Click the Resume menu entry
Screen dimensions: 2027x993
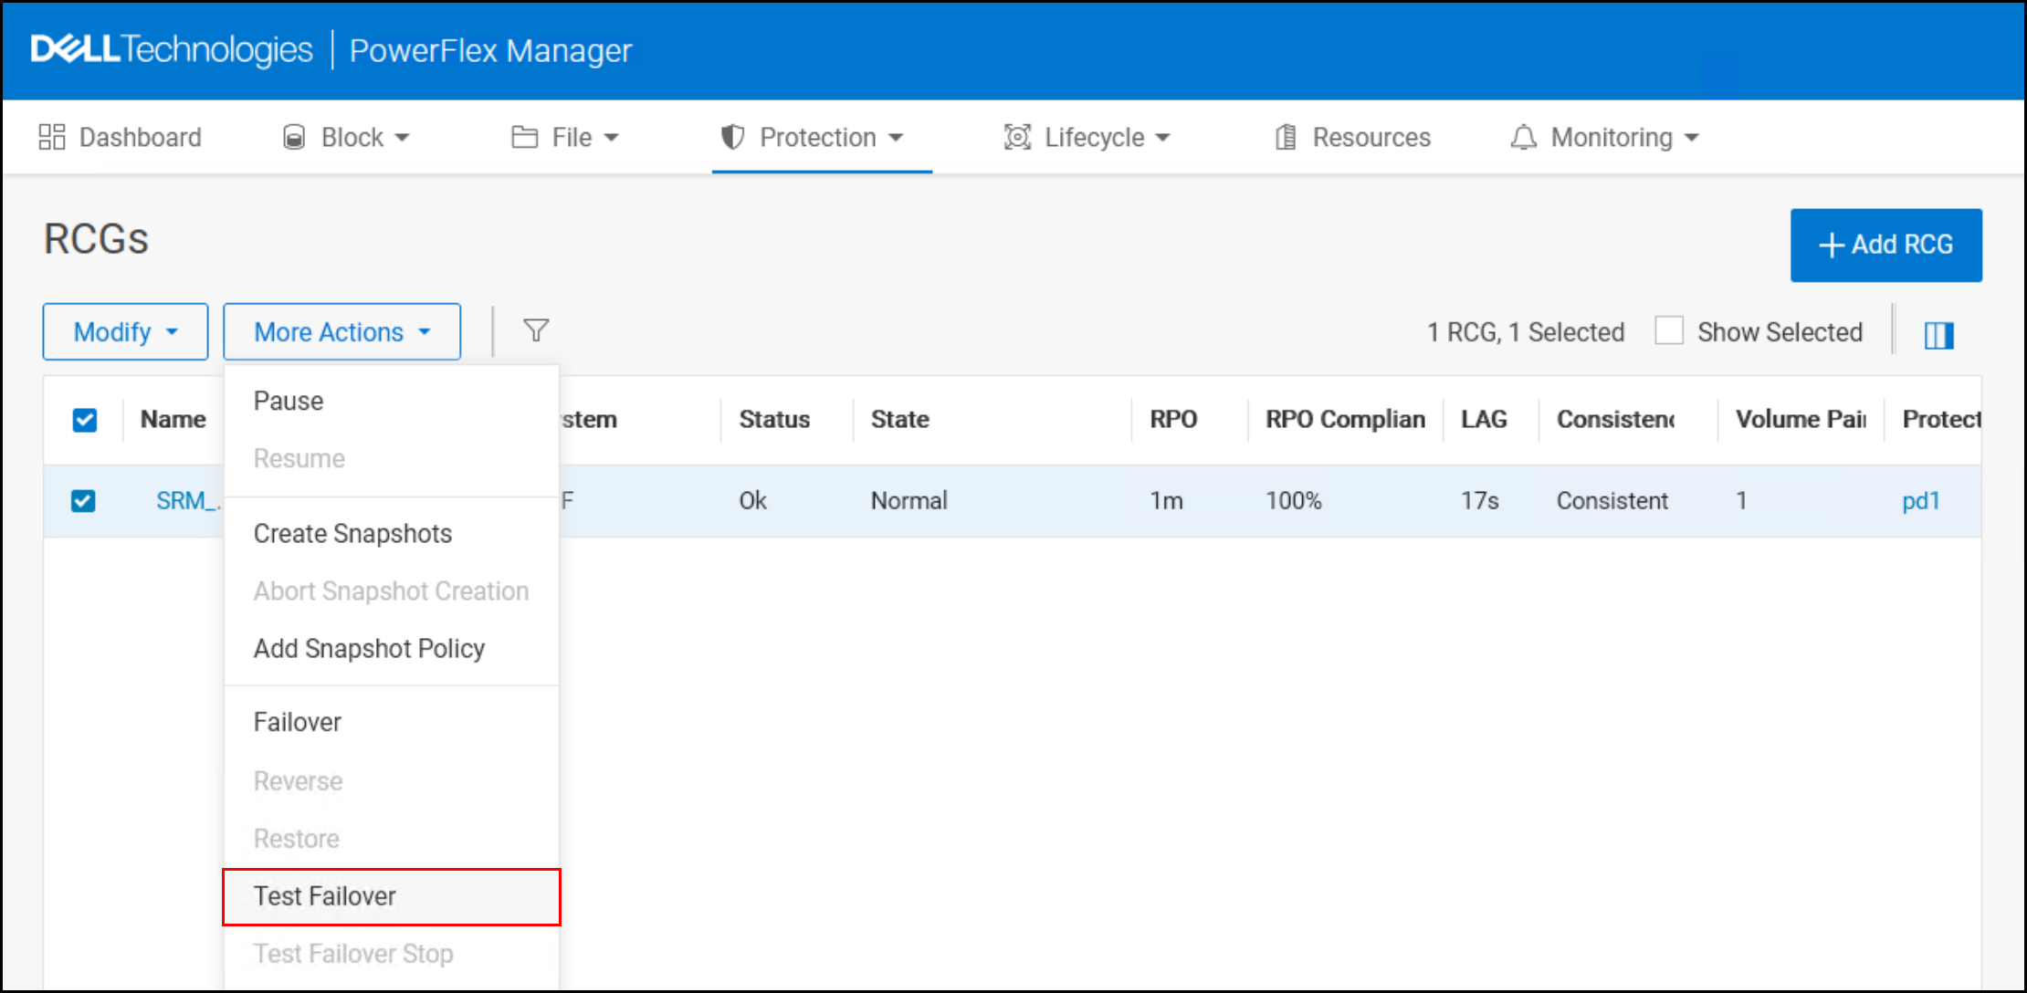coord(392,458)
